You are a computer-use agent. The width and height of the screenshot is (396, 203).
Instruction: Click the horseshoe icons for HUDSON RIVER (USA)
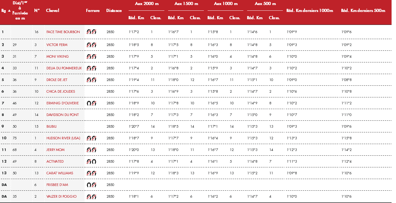coord(92,138)
